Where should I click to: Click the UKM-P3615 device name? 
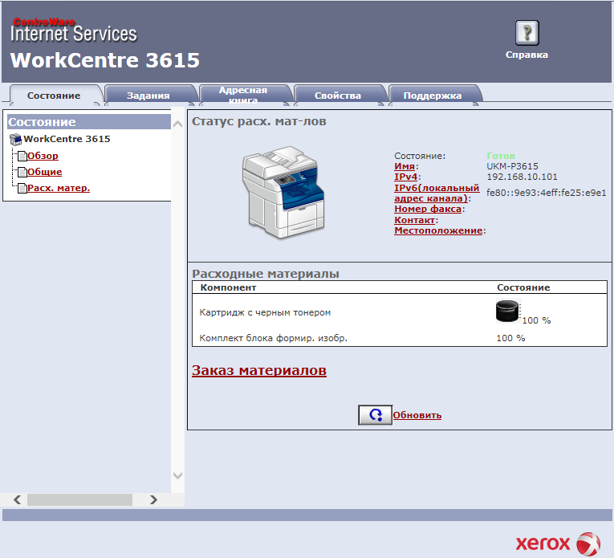(512, 166)
